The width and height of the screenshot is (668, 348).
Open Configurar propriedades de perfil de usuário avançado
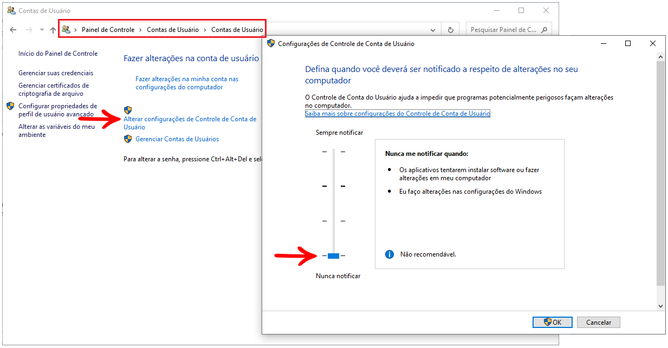tap(58, 110)
